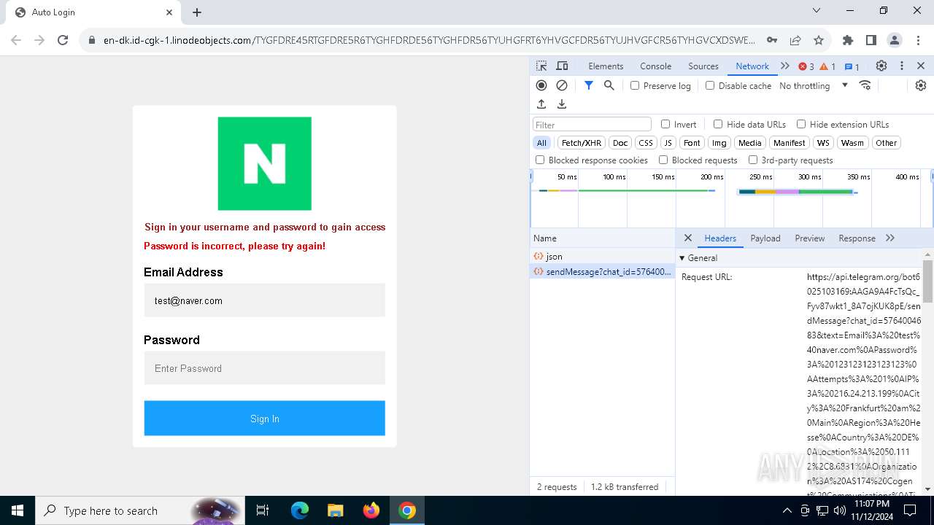This screenshot has width=934, height=525.
Task: Close the request details pane
Action: point(687,238)
